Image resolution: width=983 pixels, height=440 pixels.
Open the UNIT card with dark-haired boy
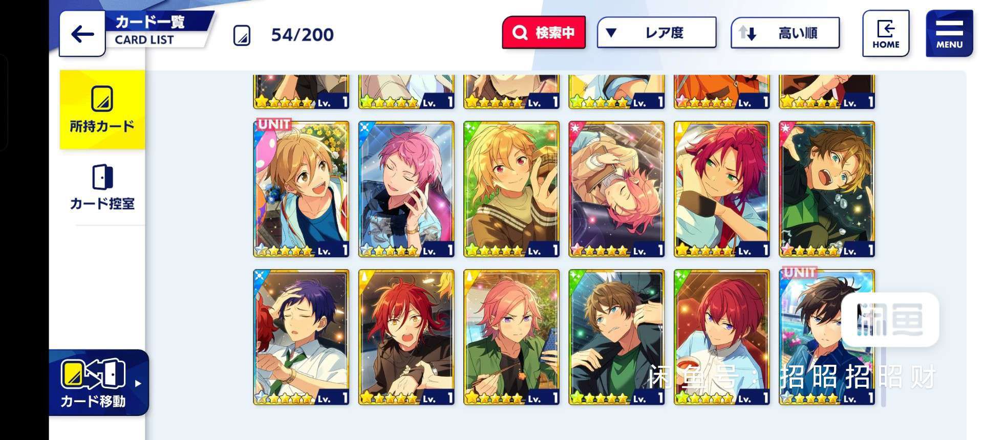(827, 337)
